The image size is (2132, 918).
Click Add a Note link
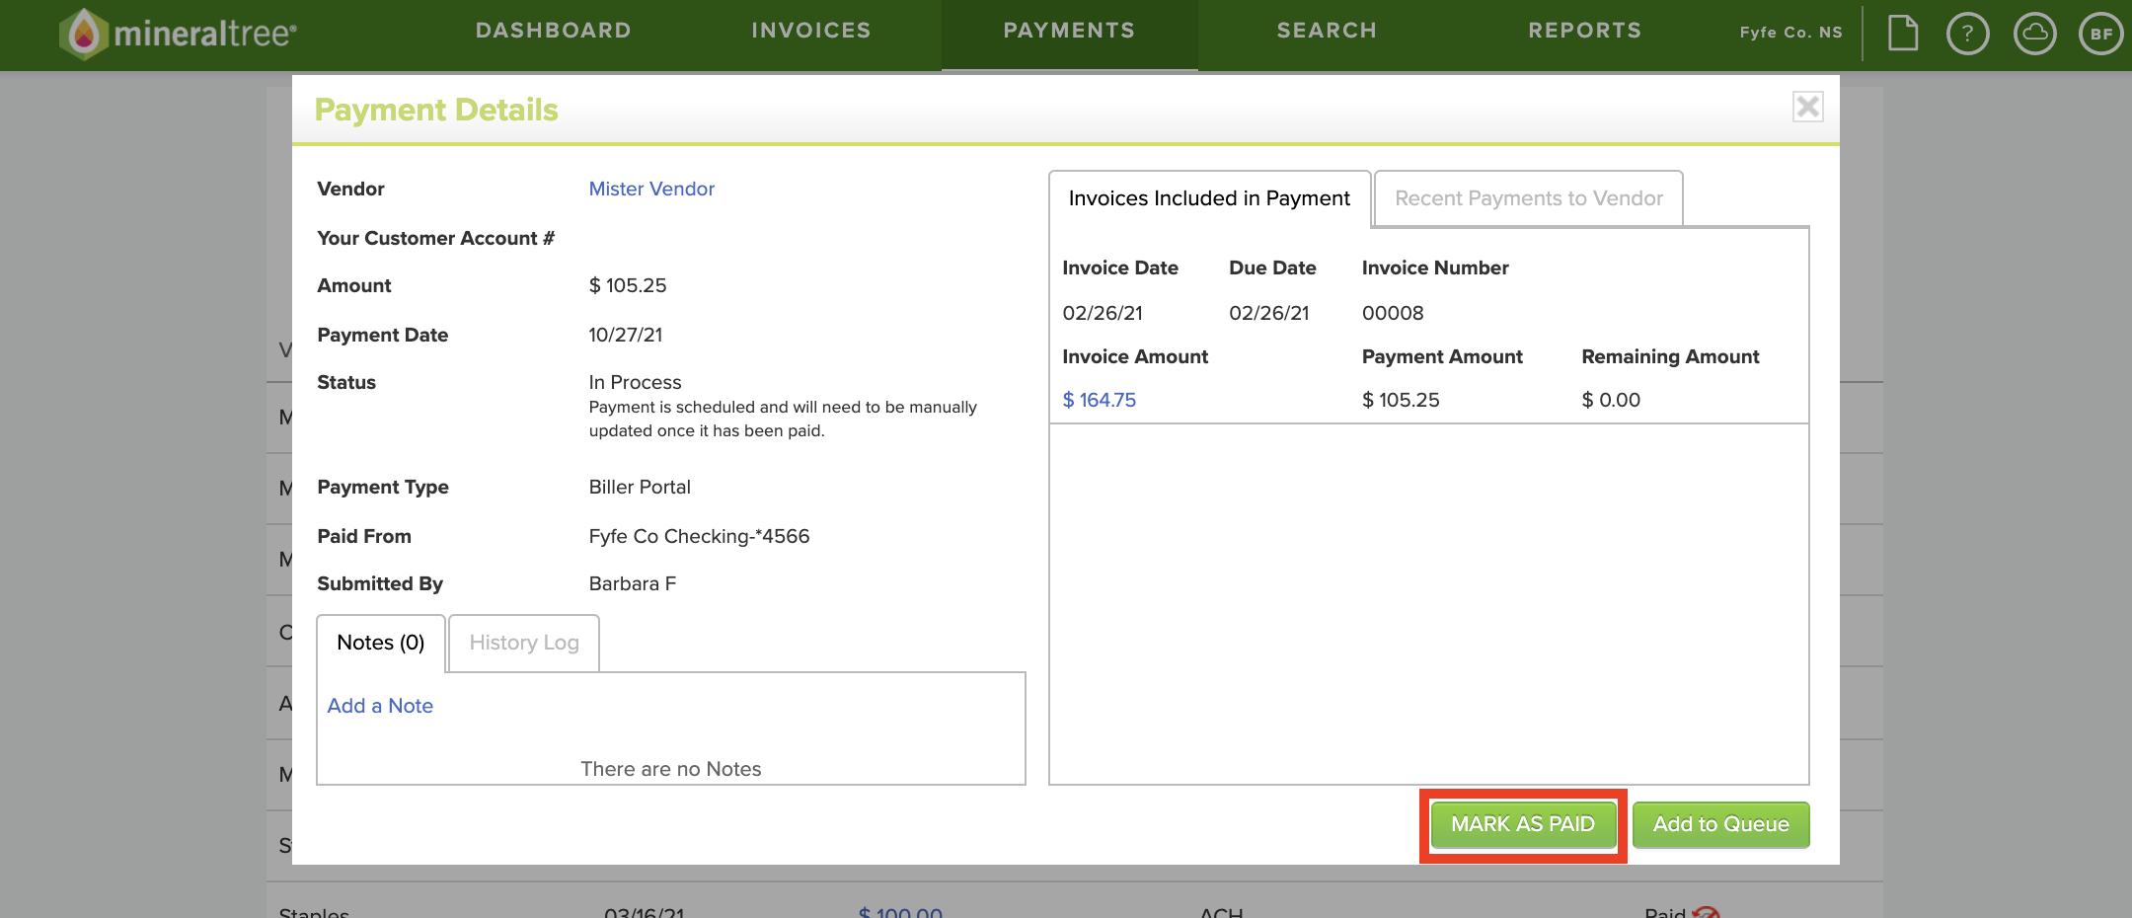[380, 706]
